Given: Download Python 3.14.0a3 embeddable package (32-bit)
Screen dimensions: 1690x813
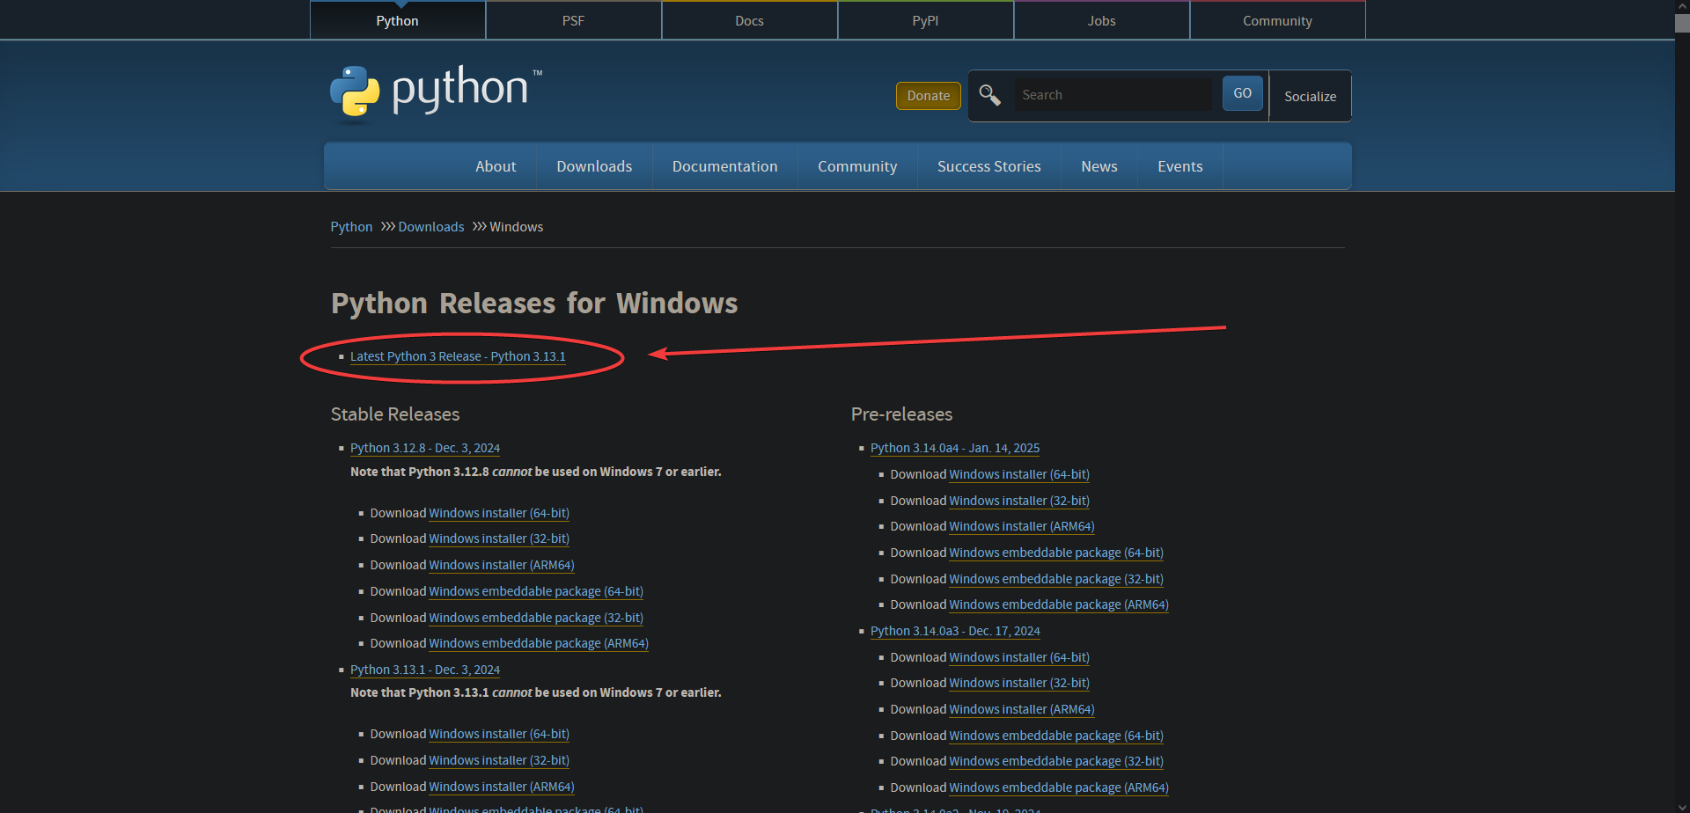Looking at the screenshot, I should (x=1056, y=761).
